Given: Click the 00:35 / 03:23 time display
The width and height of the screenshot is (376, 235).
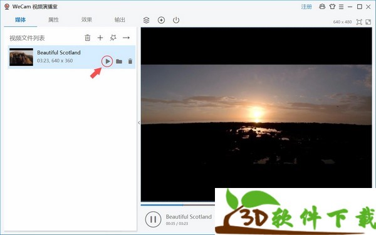Looking at the screenshot, I should (x=177, y=224).
